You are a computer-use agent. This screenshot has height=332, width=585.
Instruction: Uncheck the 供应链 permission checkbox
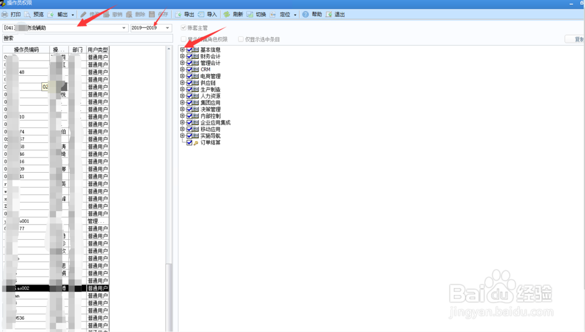(190, 83)
